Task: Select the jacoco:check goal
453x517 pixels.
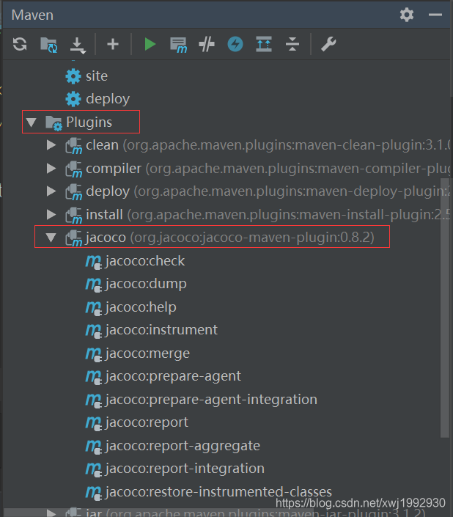Action: point(145,261)
